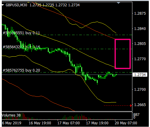
Task: Click the GBPUSD,M30 chart title text
Action: point(16,5)
